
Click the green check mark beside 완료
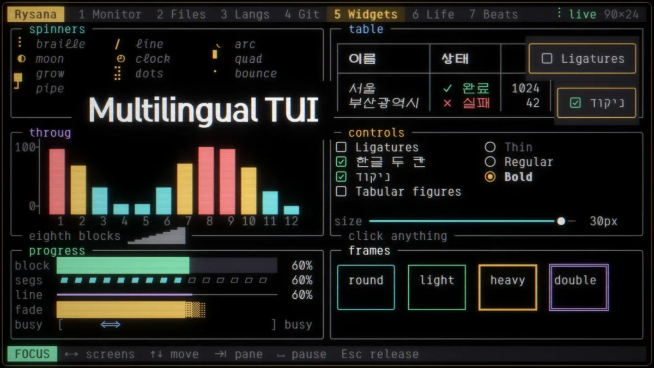coord(447,88)
